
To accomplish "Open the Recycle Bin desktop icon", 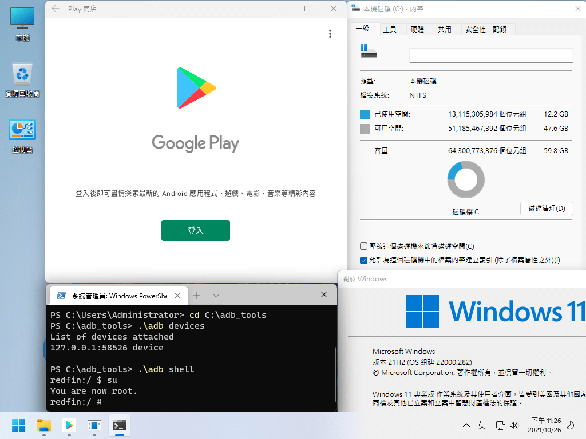I will 22,79.
